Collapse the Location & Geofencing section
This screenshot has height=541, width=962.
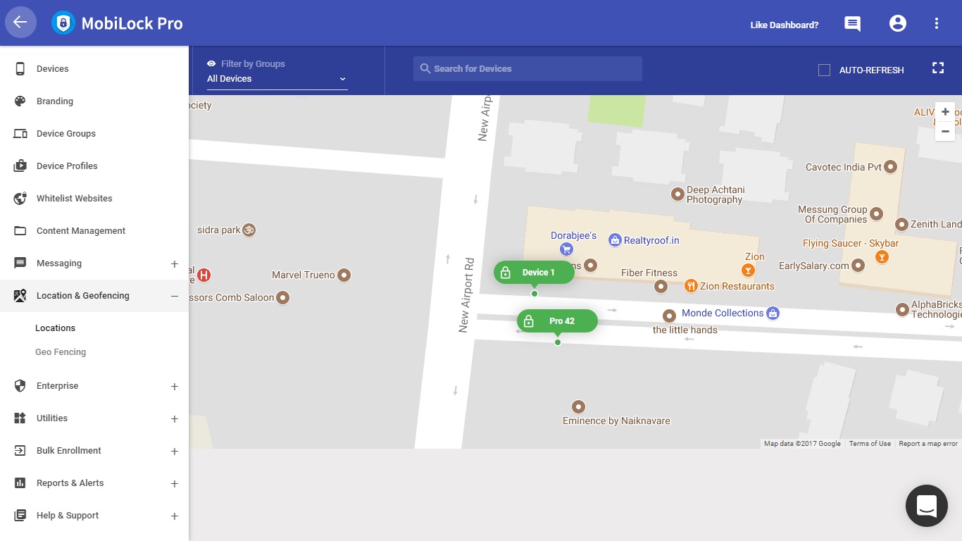(175, 296)
